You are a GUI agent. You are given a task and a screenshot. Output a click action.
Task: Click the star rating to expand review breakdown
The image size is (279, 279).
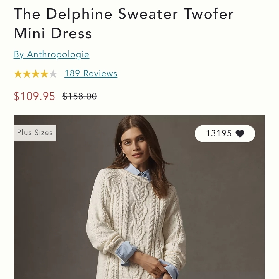(36, 73)
